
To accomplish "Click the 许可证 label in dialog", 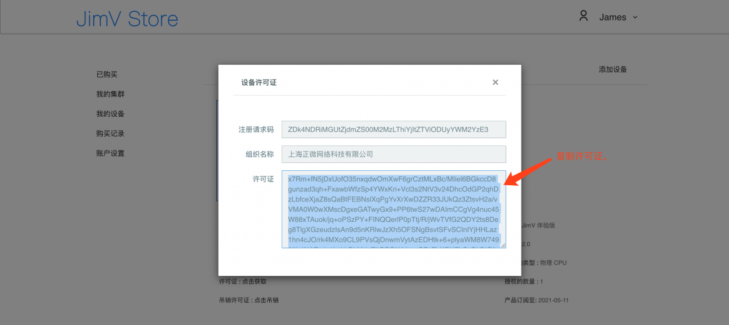I will pyautogui.click(x=263, y=179).
